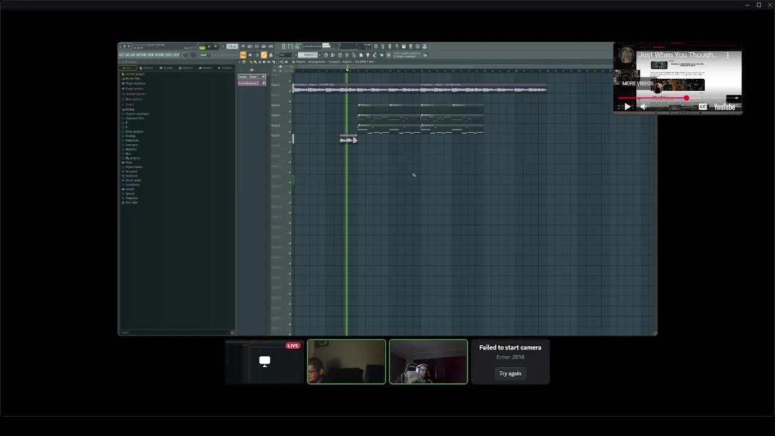Open the Sliced audio browser folder
This screenshot has width=775, height=436.
click(133, 180)
